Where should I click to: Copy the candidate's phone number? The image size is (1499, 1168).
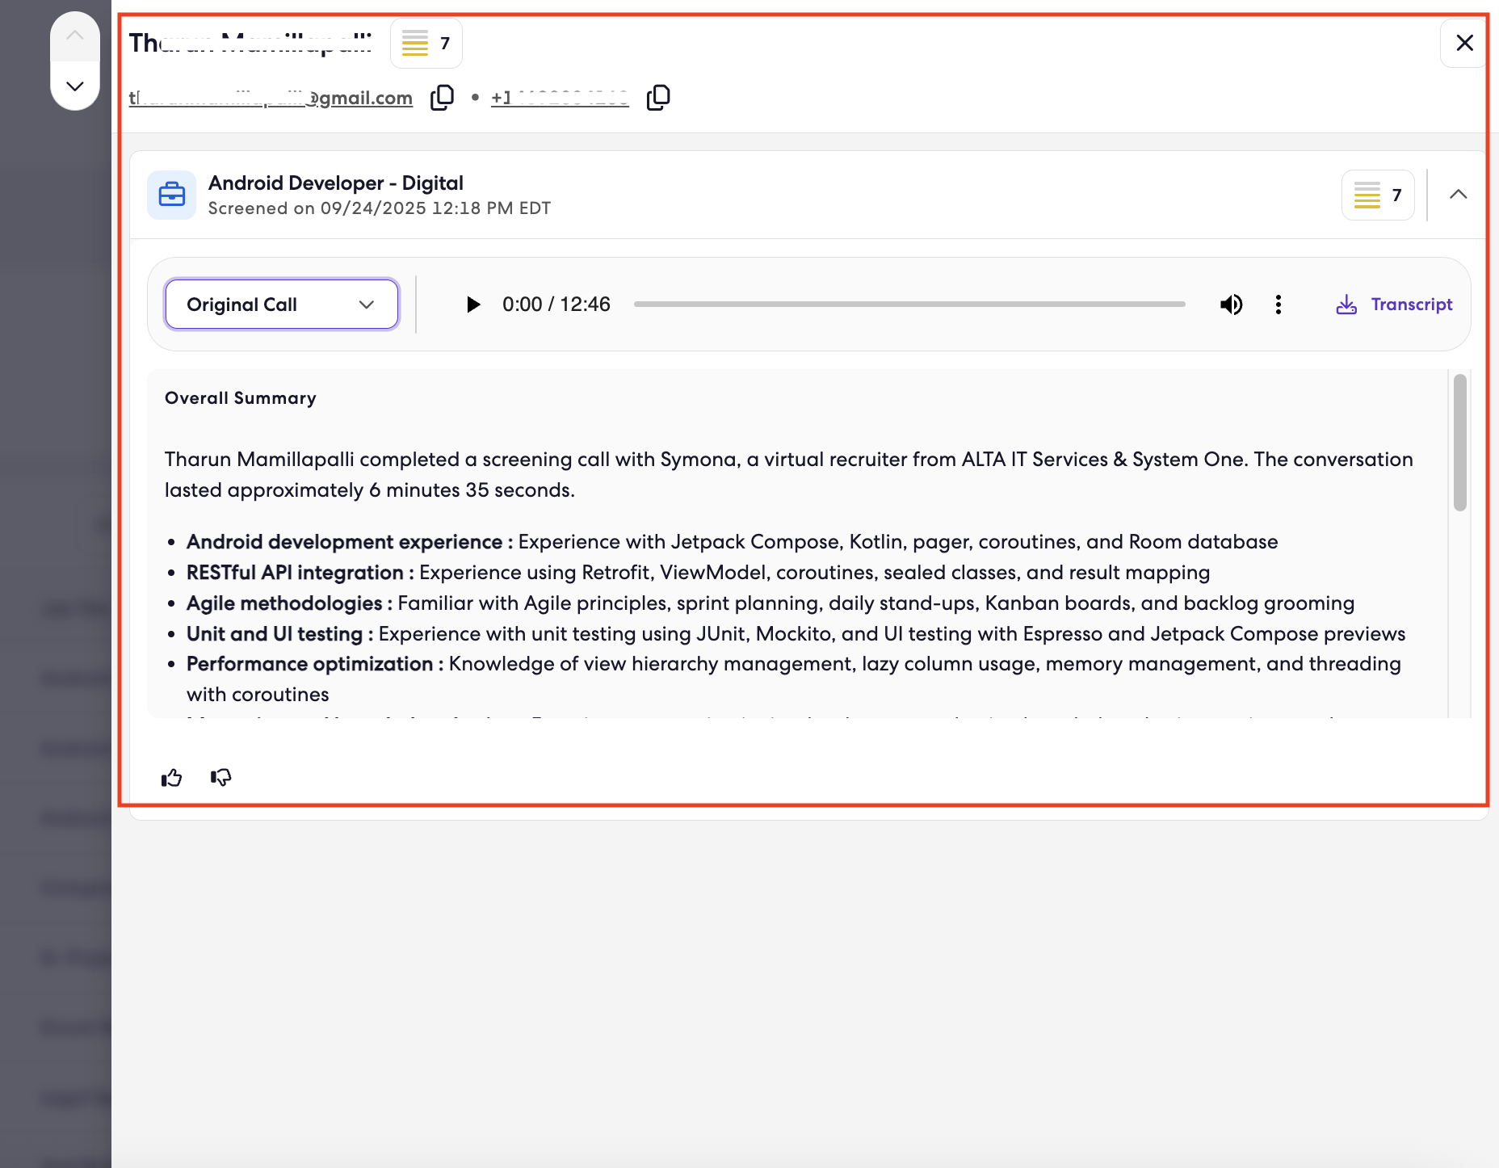pyautogui.click(x=658, y=98)
